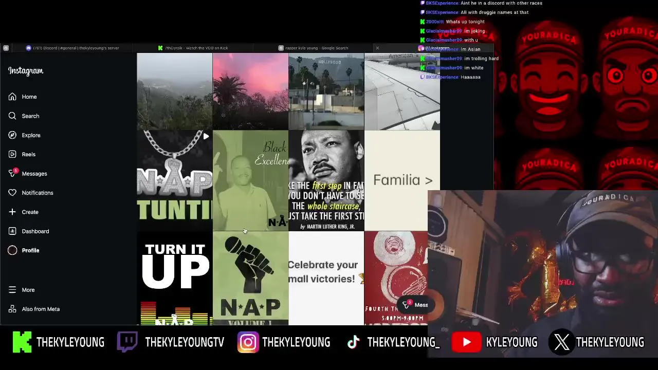Click chat message 'im trolling hard'
The width and height of the screenshot is (658, 370).
(x=481, y=59)
